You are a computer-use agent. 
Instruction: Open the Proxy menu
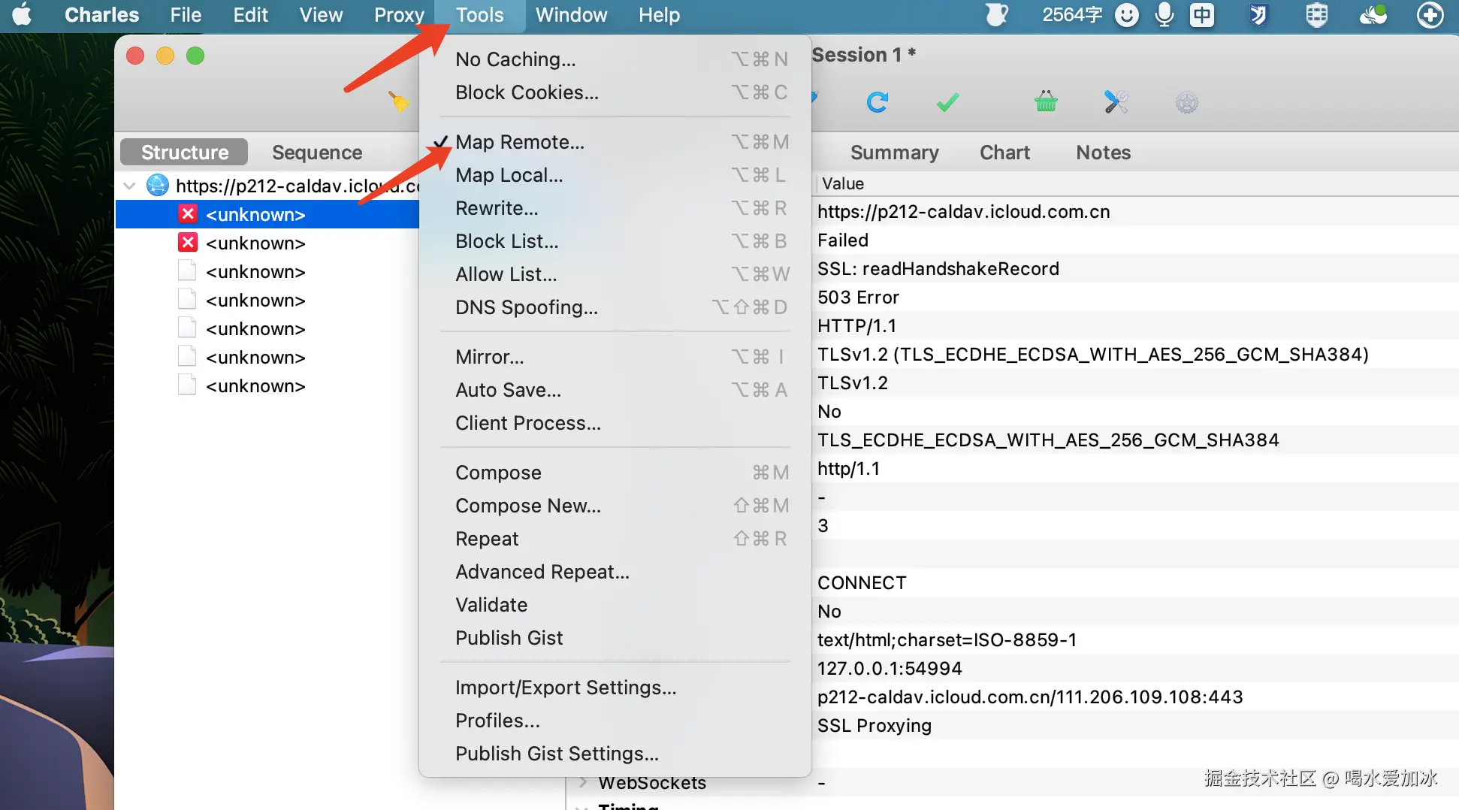tap(399, 15)
